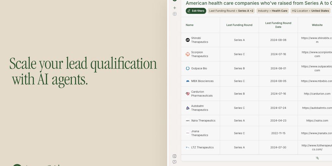Click the Autobahn Therapeutics logo icon
Viewport: 332px width, 166px height.
tap(188, 108)
